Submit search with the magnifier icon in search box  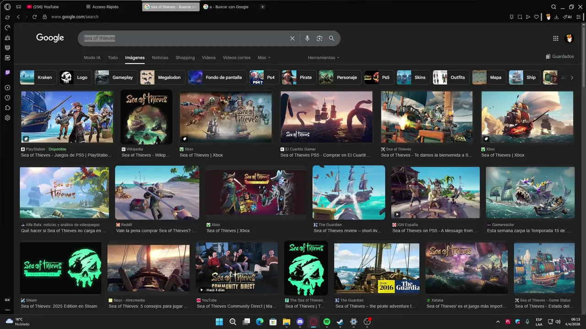(331, 38)
